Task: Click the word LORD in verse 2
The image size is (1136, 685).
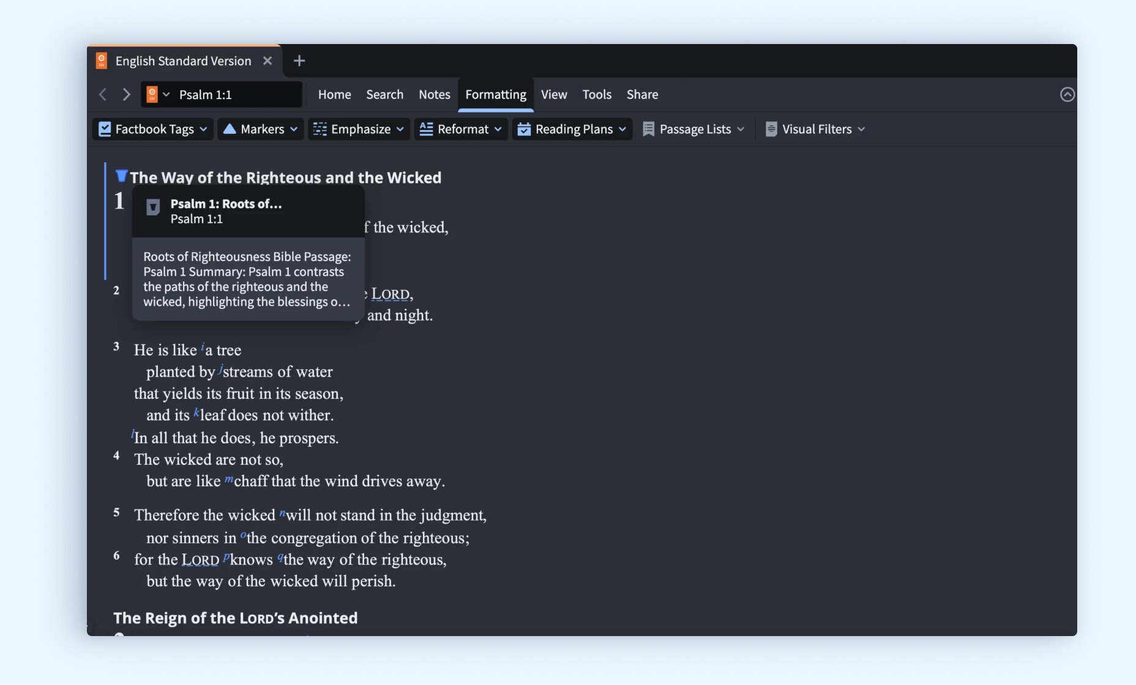Action: pyautogui.click(x=390, y=294)
